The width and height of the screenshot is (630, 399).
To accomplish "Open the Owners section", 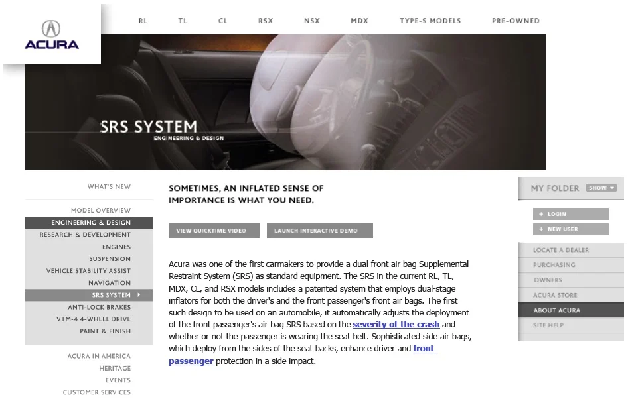I will (x=571, y=280).
